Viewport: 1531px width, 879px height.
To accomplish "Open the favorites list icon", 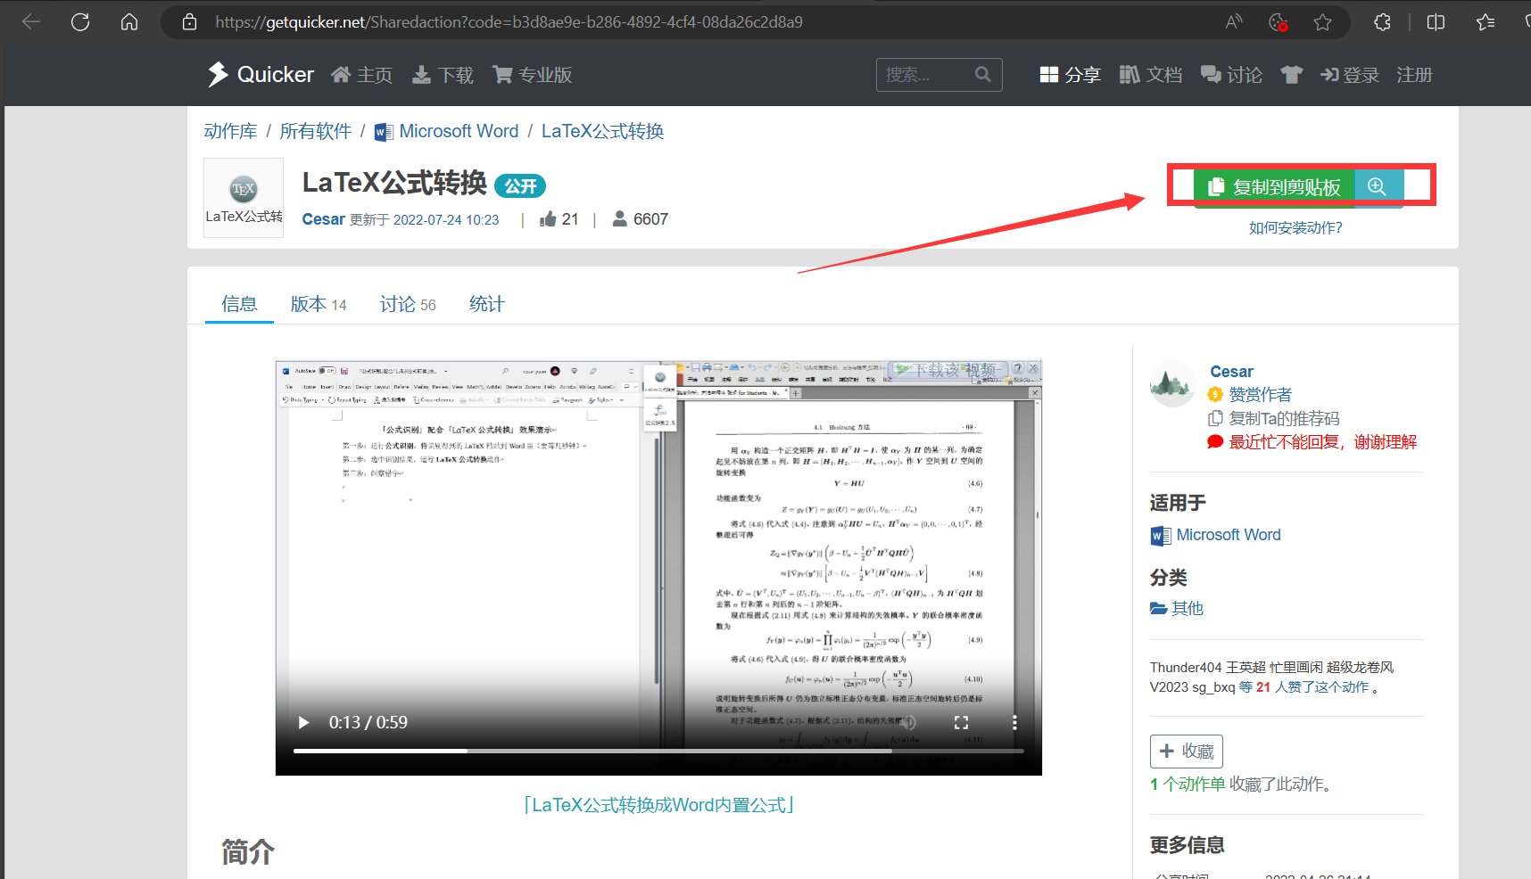I will [1485, 22].
